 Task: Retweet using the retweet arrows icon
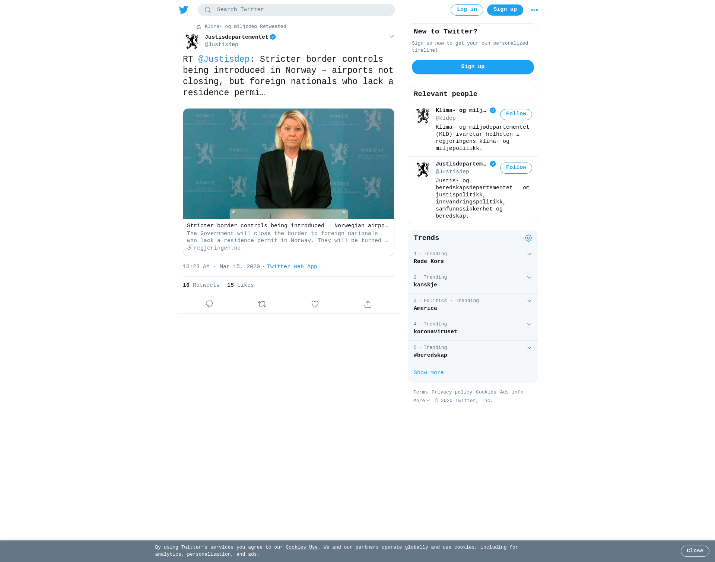(x=262, y=304)
